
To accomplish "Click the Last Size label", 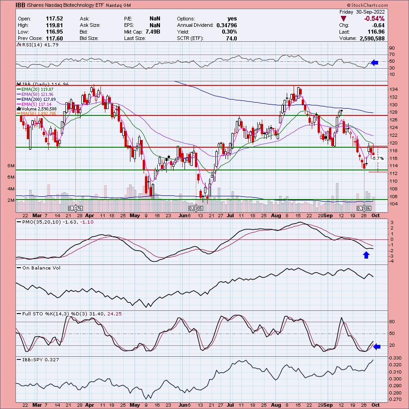I will [135, 38].
